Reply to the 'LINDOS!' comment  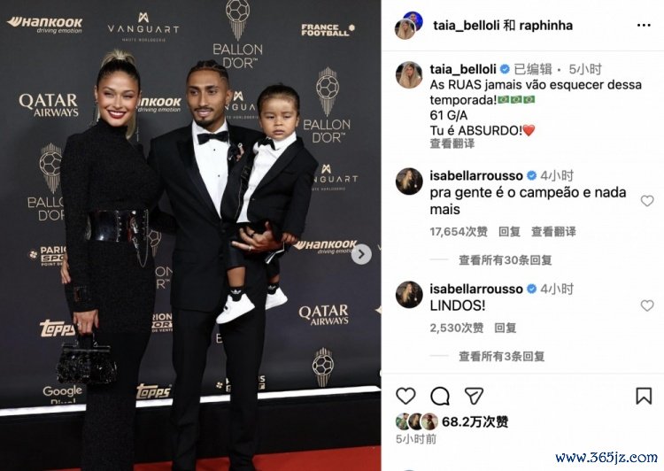pos(505,328)
